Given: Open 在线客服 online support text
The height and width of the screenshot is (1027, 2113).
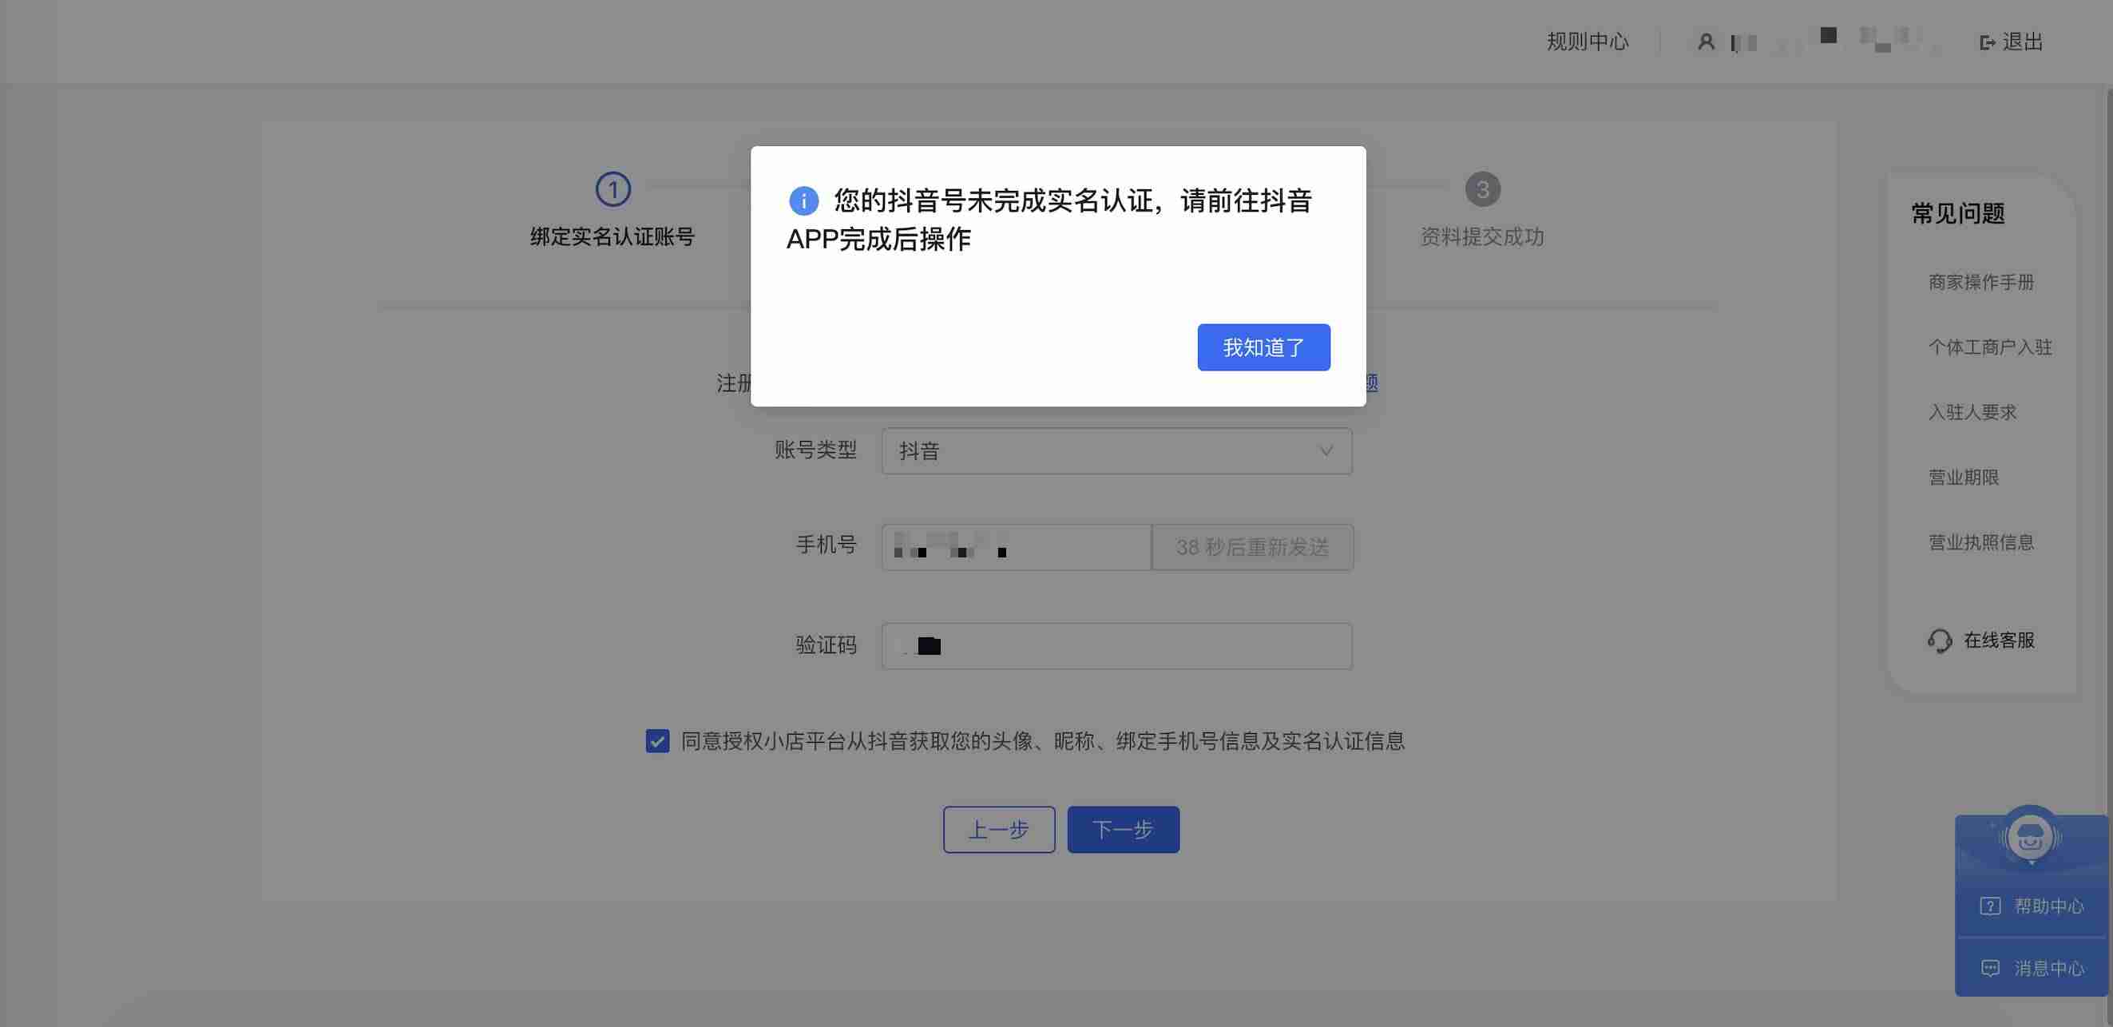Looking at the screenshot, I should coord(1999,640).
